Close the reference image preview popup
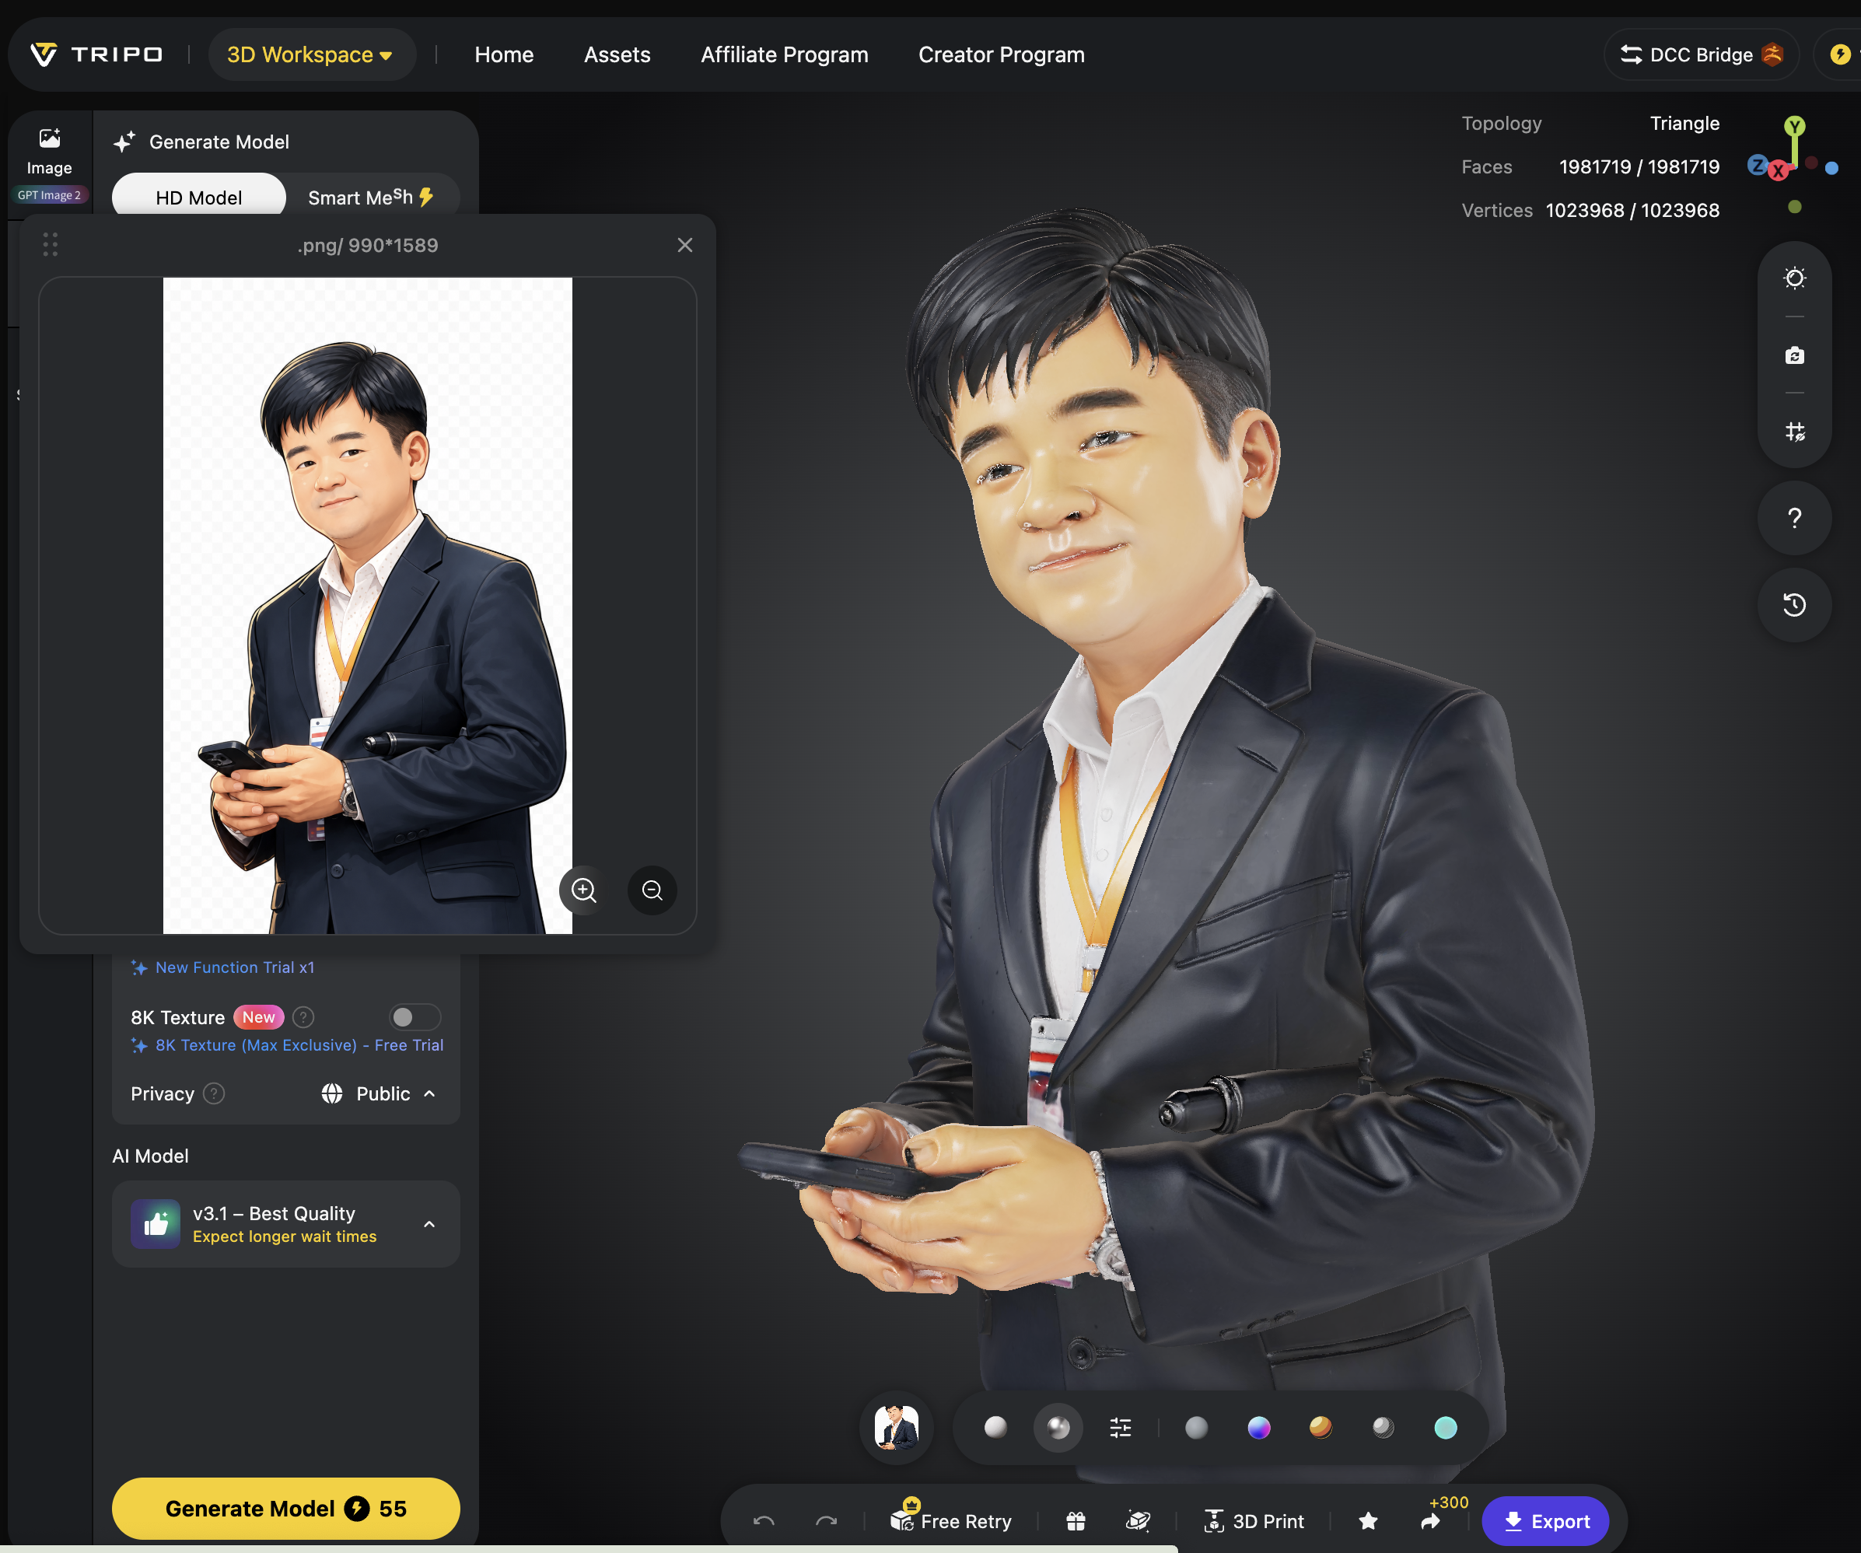The height and width of the screenshot is (1553, 1861). (685, 245)
